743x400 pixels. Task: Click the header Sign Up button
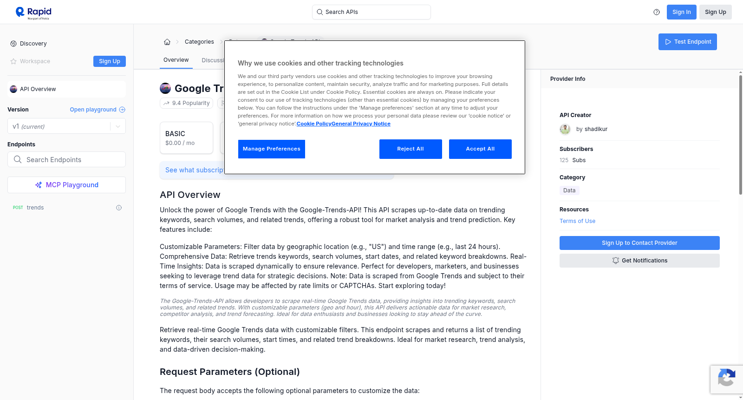[x=716, y=12]
